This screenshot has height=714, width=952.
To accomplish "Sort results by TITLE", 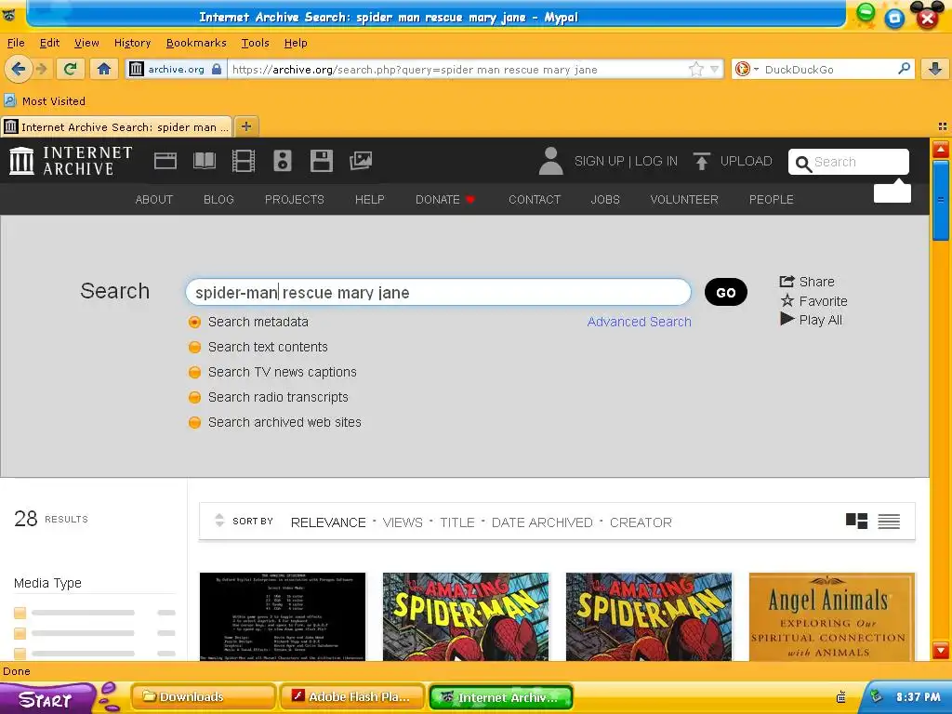I will pos(457,522).
